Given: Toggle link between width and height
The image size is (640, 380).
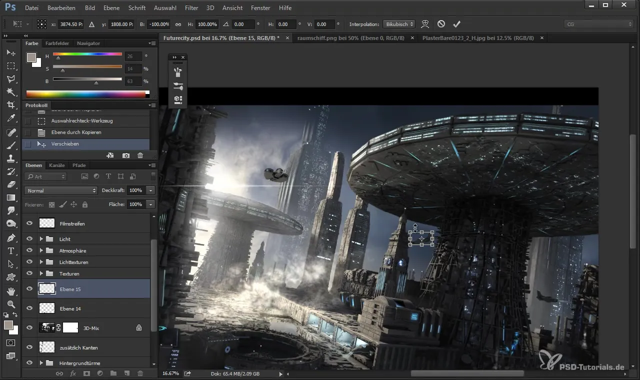Looking at the screenshot, I should pyautogui.click(x=178, y=24).
